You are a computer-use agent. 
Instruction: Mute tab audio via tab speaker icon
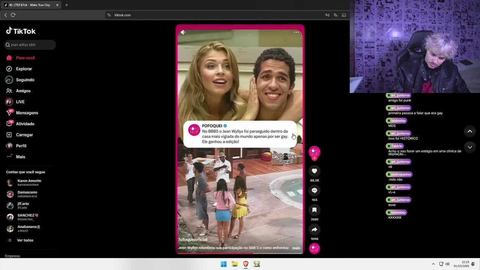coord(10,5)
